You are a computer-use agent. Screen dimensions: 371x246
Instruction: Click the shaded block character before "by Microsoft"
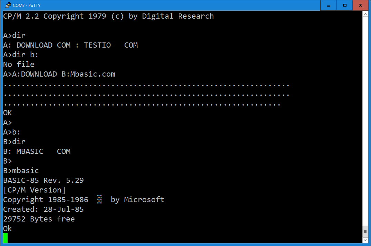[100, 200]
